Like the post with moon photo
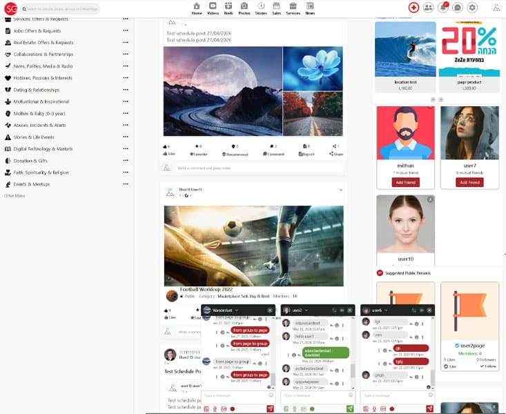This screenshot has width=506, height=414. tap(169, 154)
